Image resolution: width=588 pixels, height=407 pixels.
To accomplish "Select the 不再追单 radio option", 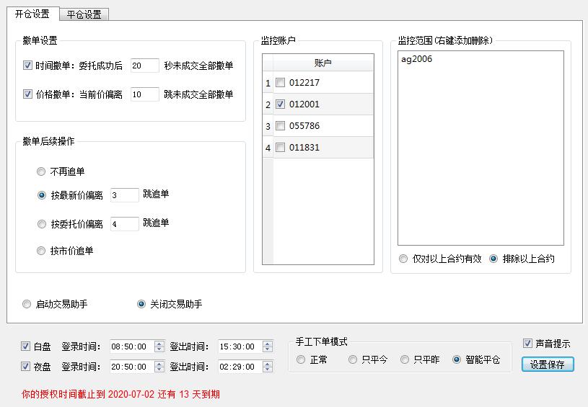I will tap(42, 171).
